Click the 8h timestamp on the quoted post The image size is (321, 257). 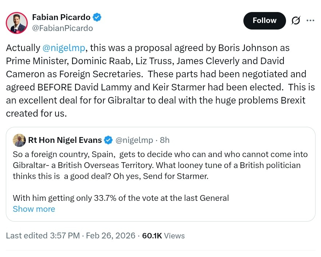click(x=165, y=140)
